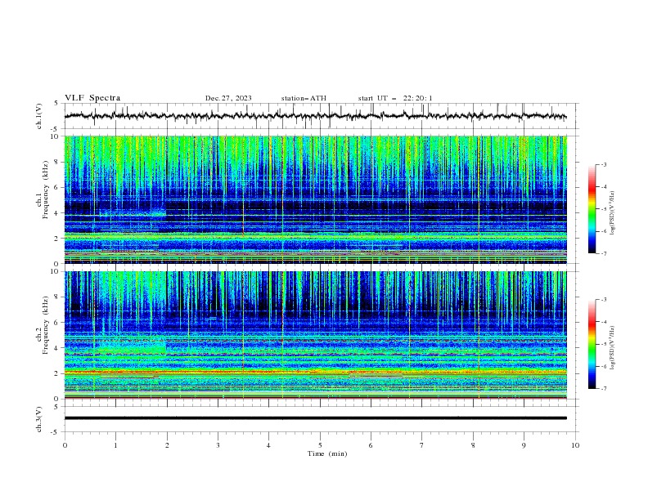The width and height of the screenshot is (648, 500).
Task: Select the date "Dec. 27, 2023"
Action: pyautogui.click(x=228, y=98)
